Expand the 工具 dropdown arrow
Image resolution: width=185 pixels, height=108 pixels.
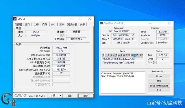click(x=60, y=96)
